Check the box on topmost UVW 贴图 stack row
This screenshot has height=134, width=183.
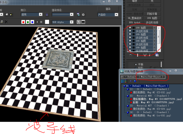(x=154, y=28)
